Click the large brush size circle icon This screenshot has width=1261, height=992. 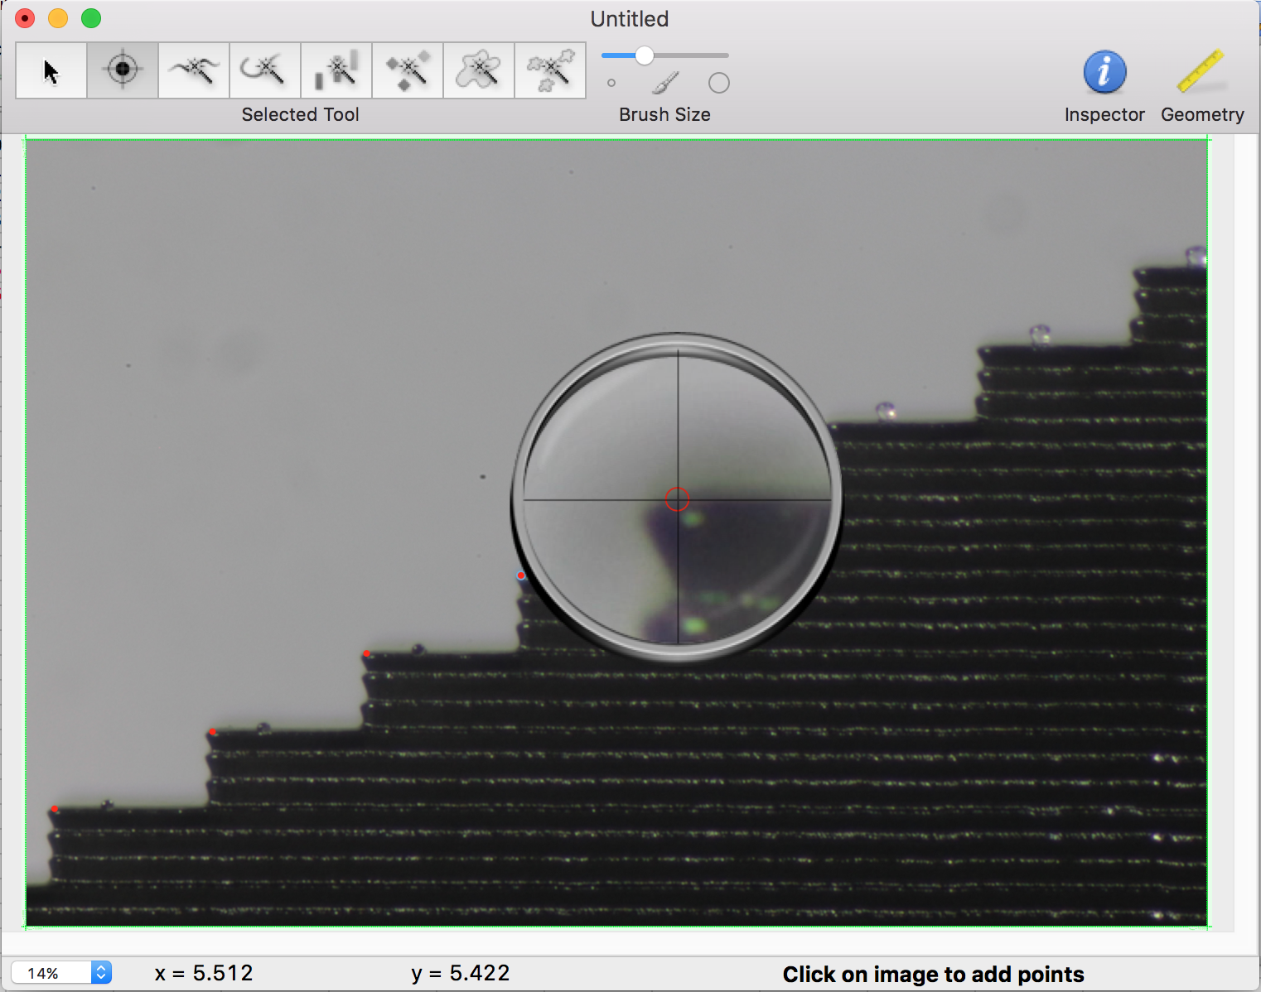click(x=719, y=83)
